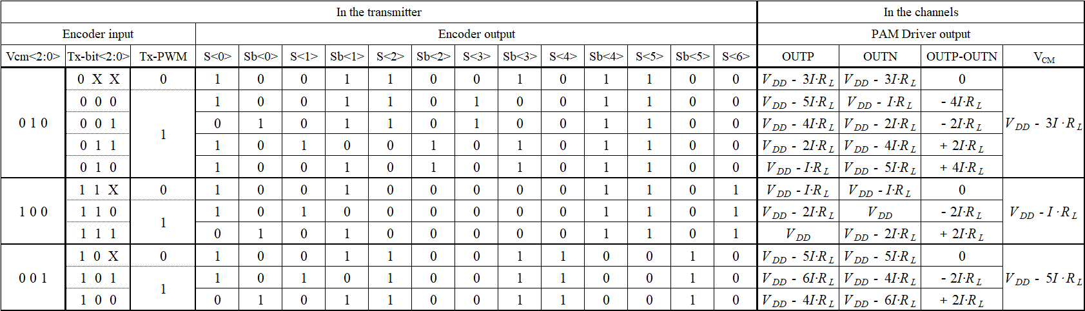This screenshot has width=1085, height=311.
Task: Click the OUTN column header
Action: tap(880, 57)
